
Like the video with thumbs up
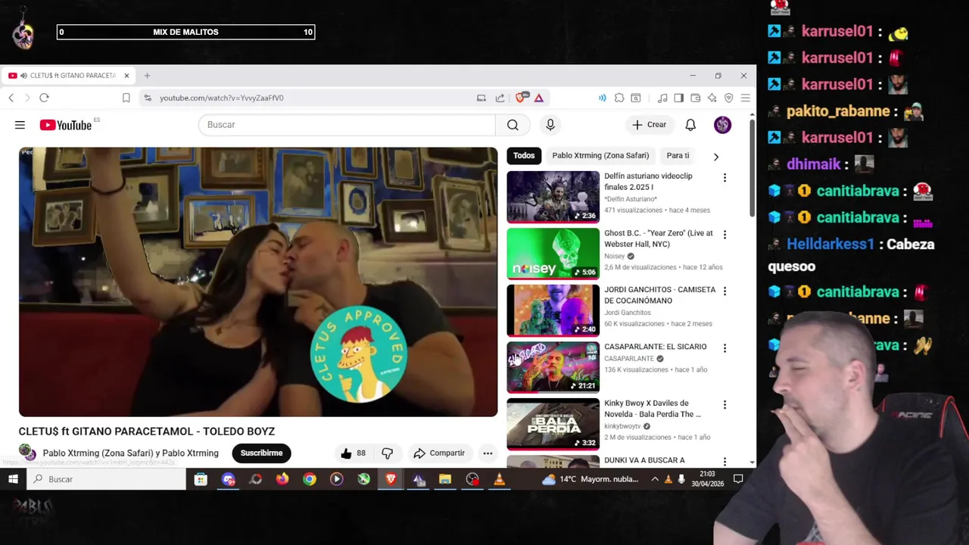coord(352,453)
